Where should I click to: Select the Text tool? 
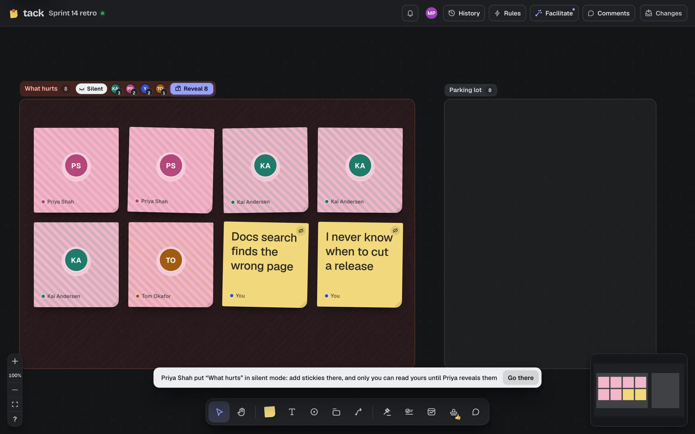coord(292,412)
